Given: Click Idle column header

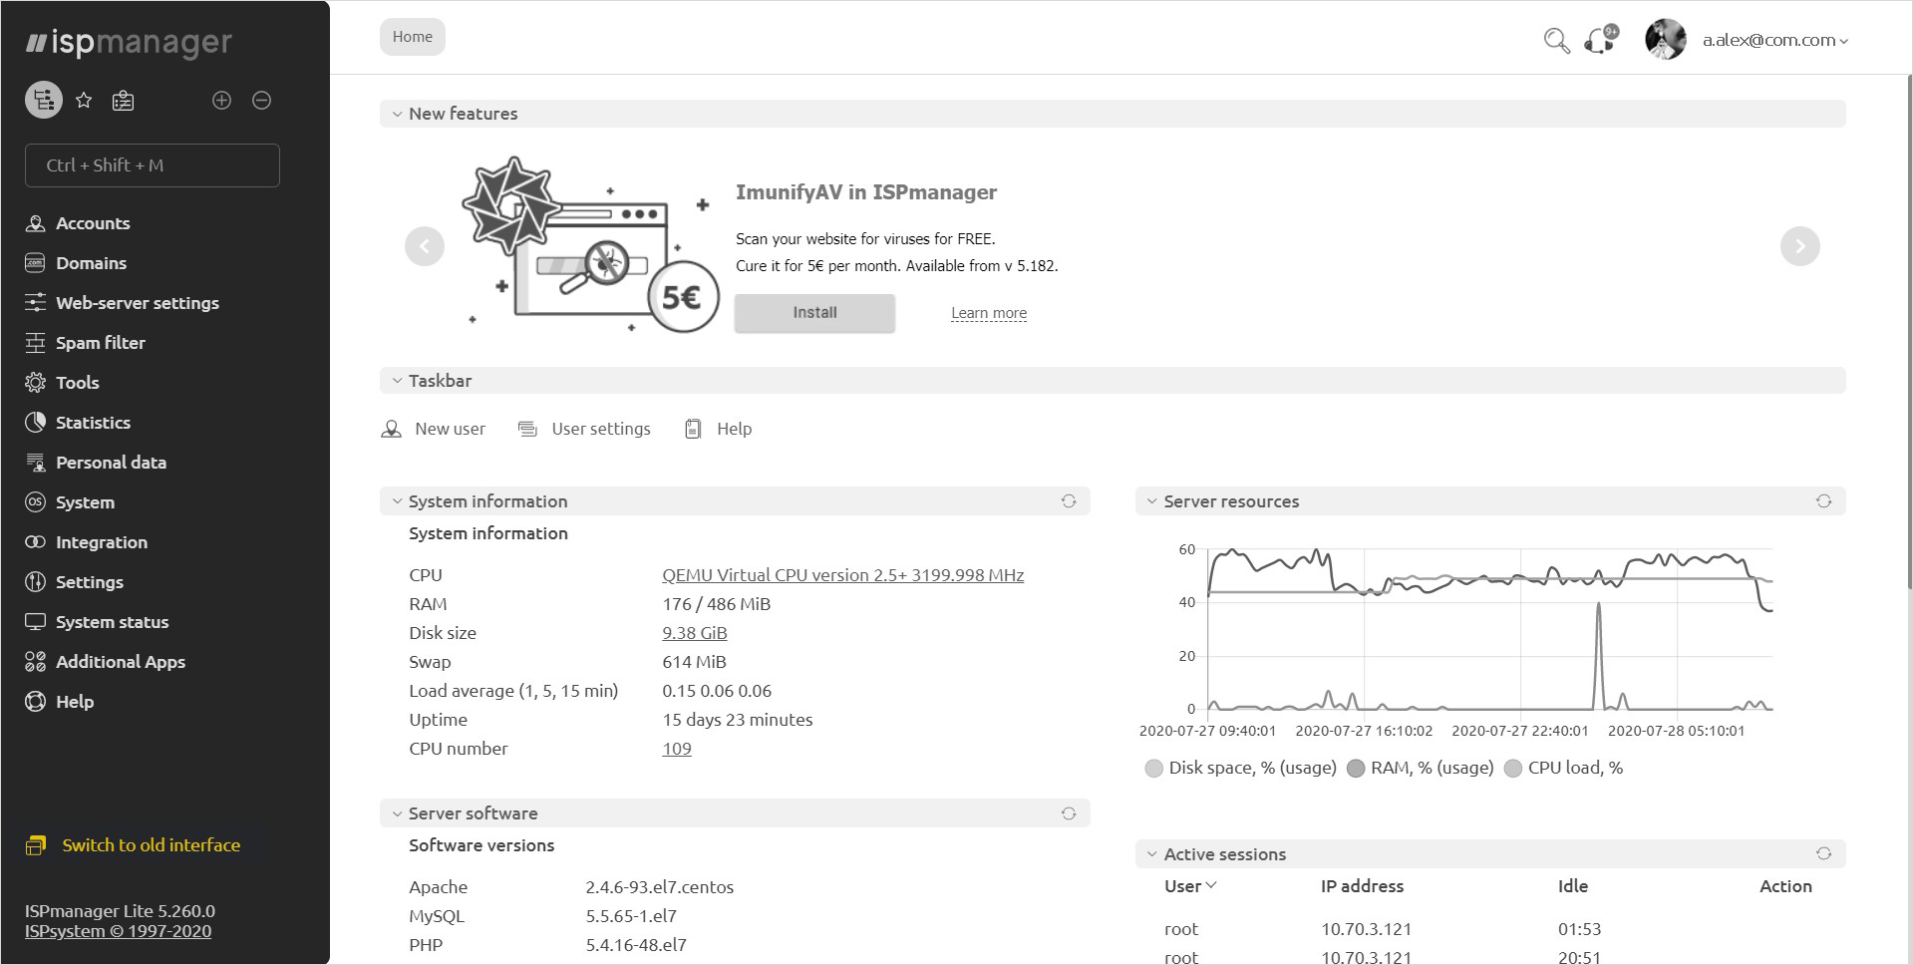Looking at the screenshot, I should coord(1573,886).
